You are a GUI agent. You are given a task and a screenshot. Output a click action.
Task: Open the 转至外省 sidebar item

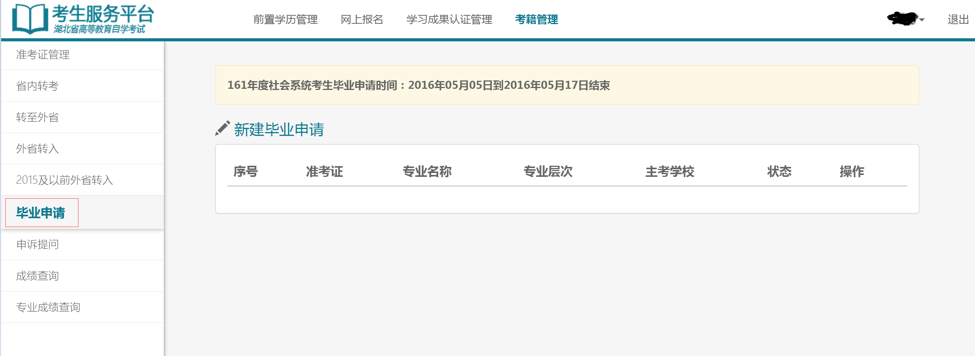[38, 118]
